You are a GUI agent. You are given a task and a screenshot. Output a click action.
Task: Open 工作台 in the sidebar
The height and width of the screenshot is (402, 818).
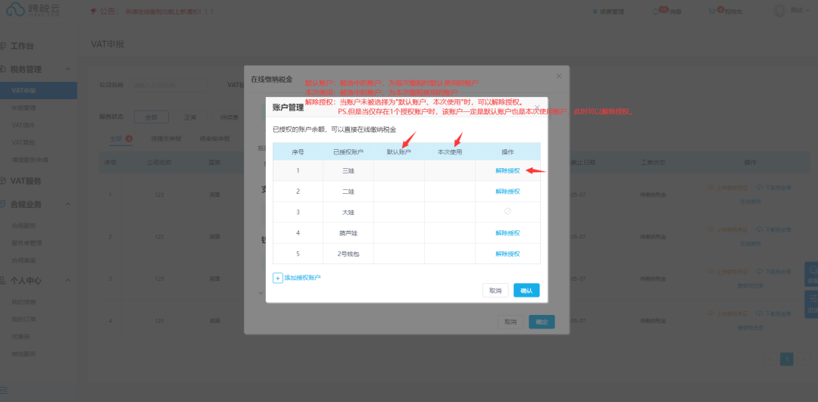pyautogui.click(x=23, y=46)
